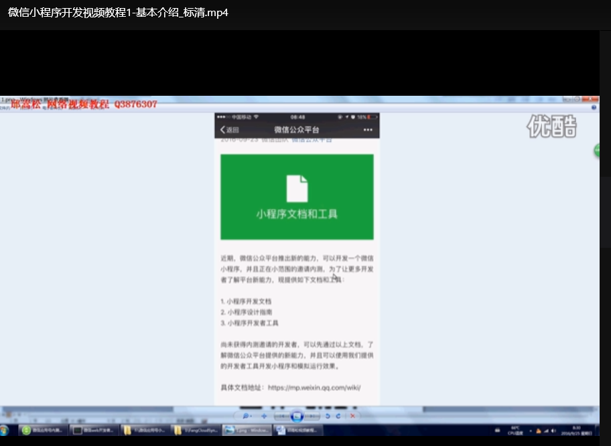Click the volume speaker icon in system tray
Image resolution: width=611 pixels, height=446 pixels.
pyautogui.click(x=553, y=431)
